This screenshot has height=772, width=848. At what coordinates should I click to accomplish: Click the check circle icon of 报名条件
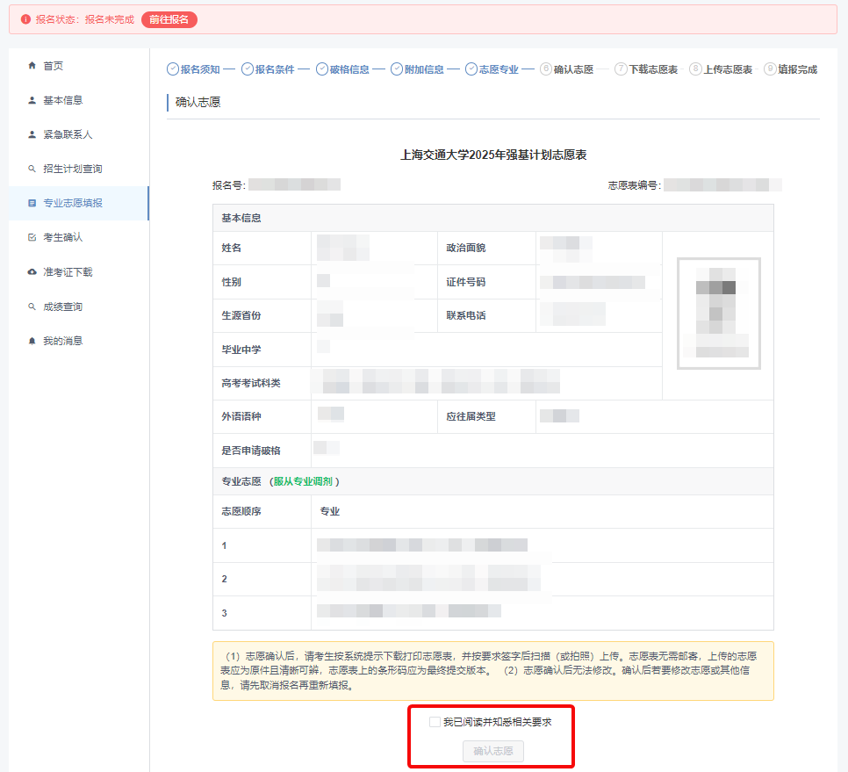[248, 69]
